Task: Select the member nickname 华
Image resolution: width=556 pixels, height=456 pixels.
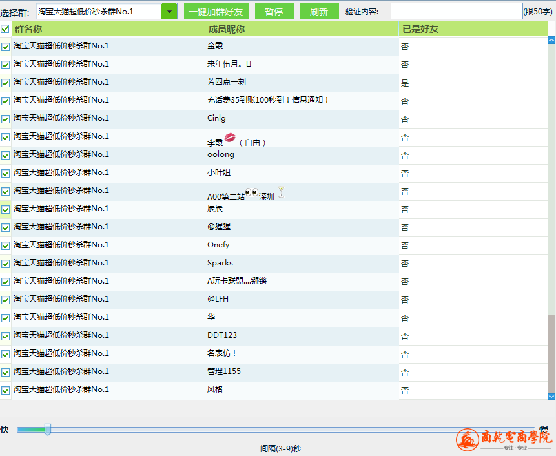Action: point(211,317)
